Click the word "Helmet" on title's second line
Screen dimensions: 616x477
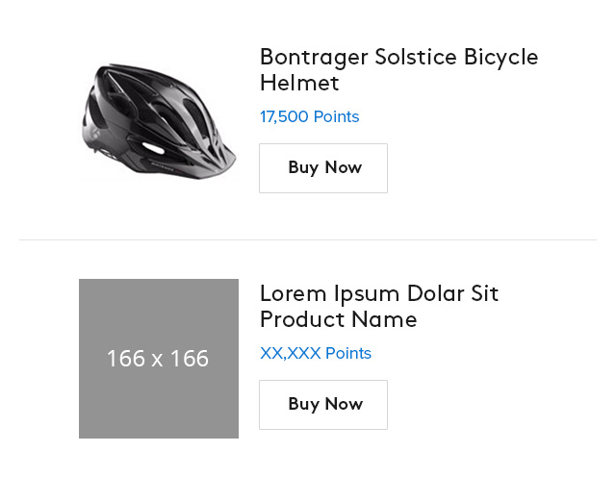tap(299, 84)
